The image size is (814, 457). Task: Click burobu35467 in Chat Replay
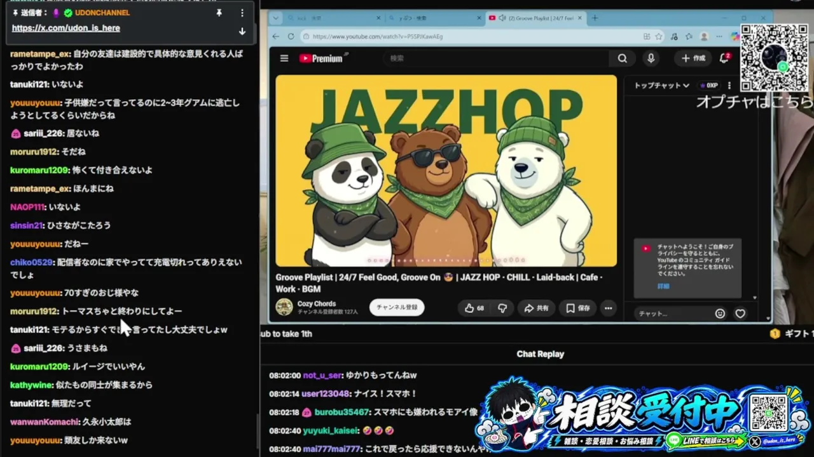(342, 412)
